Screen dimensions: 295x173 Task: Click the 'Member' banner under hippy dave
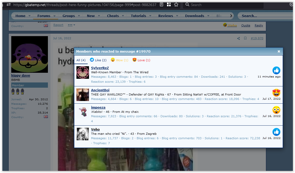pos(30,85)
